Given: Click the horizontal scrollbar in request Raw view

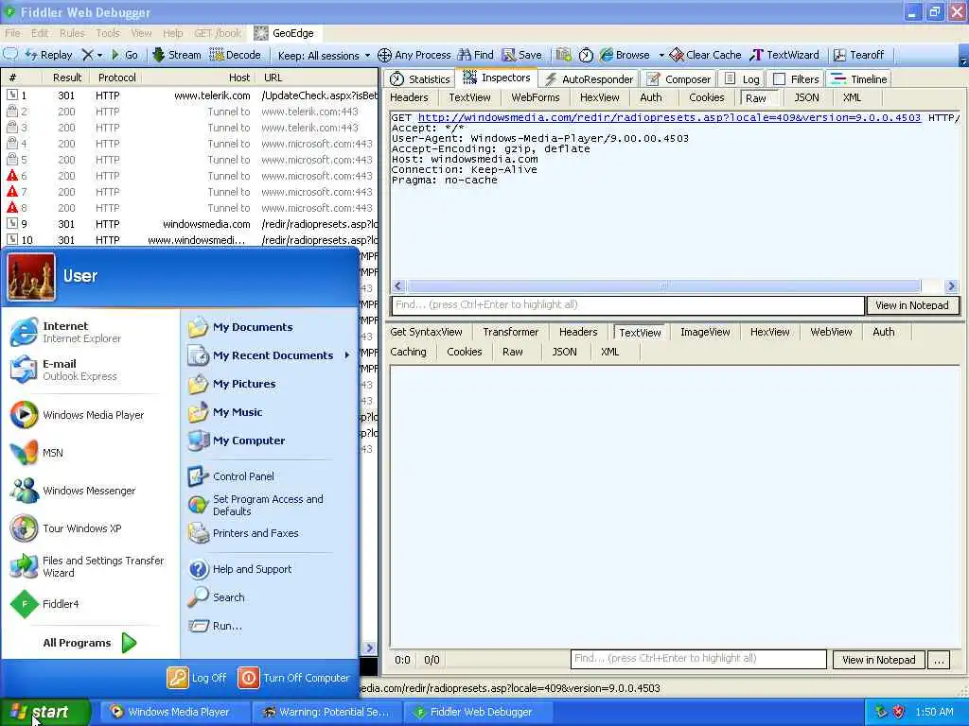Looking at the screenshot, I should coord(663,285).
